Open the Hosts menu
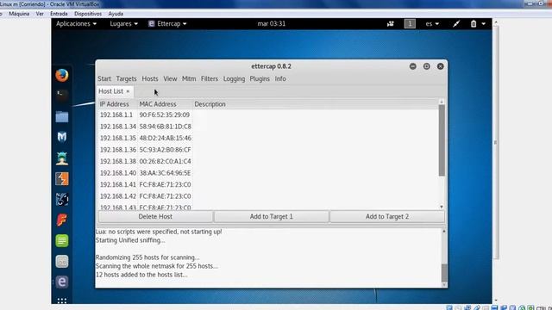 click(x=149, y=78)
